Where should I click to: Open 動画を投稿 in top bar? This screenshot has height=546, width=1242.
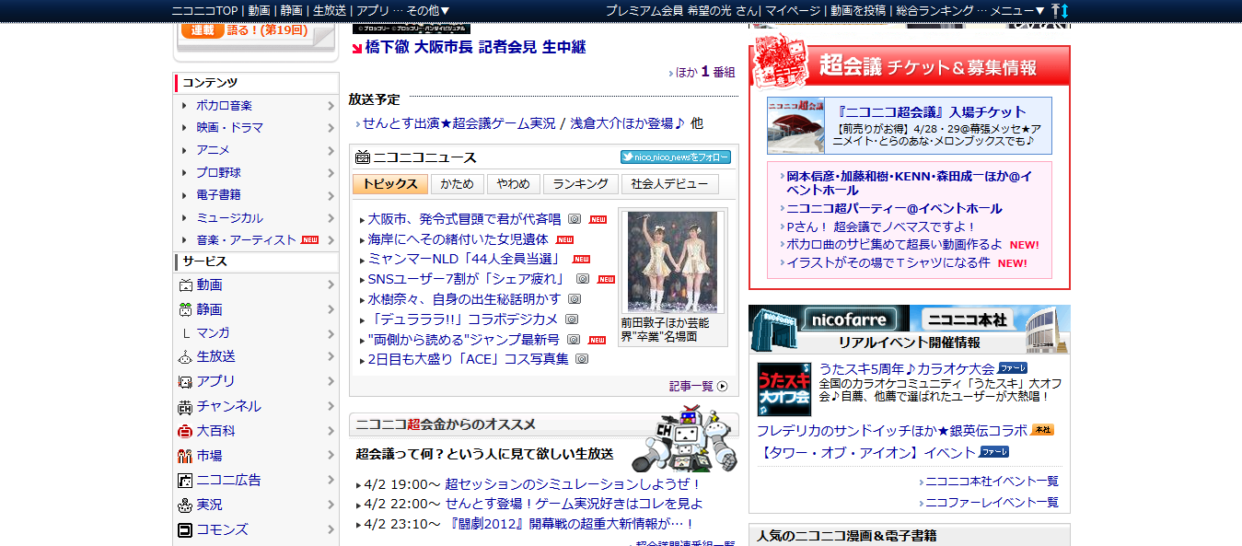(x=858, y=10)
